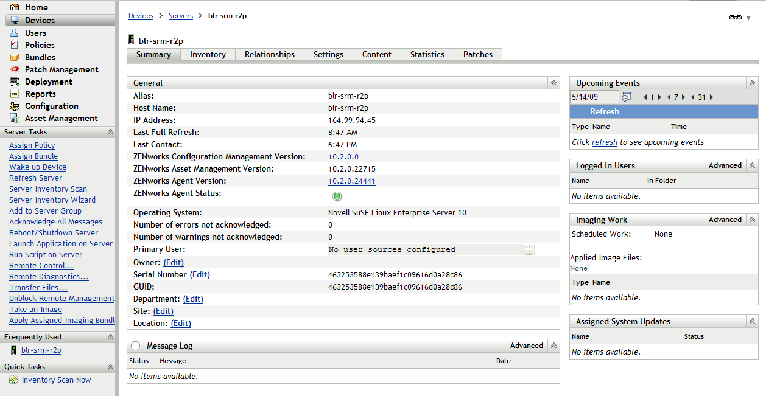
Task: Collapse the Server Tasks section
Action: pyautogui.click(x=110, y=132)
